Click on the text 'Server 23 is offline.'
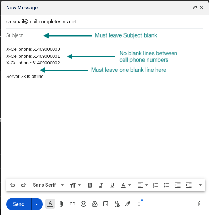Image resolution: width=209 pixels, height=215 pixels. coord(26,77)
